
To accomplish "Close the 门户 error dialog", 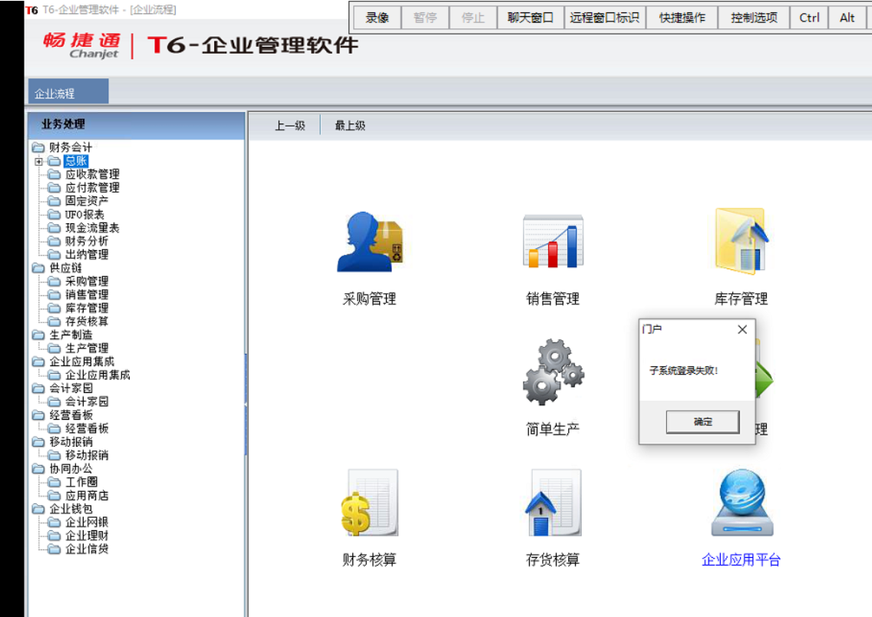I will pos(742,330).
